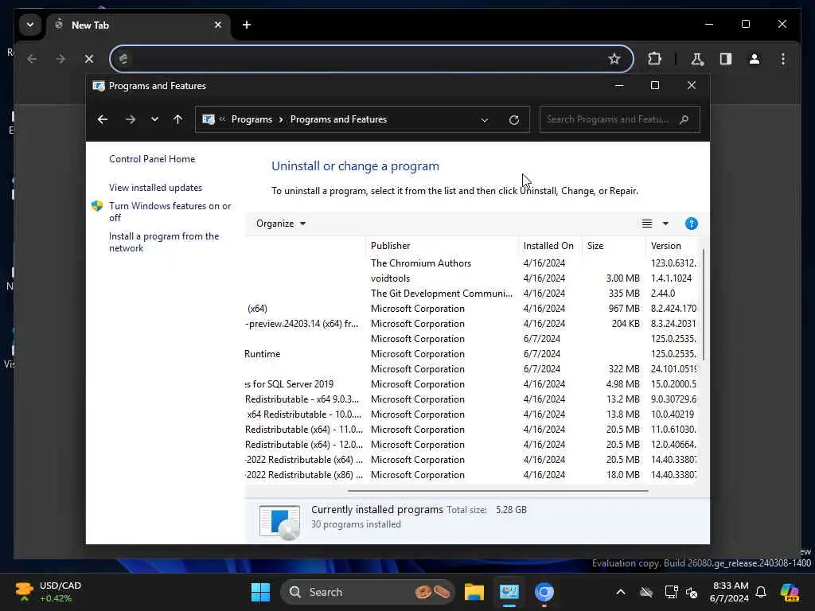Image resolution: width=815 pixels, height=611 pixels.
Task: Open Install a program from the network
Action: (x=164, y=242)
